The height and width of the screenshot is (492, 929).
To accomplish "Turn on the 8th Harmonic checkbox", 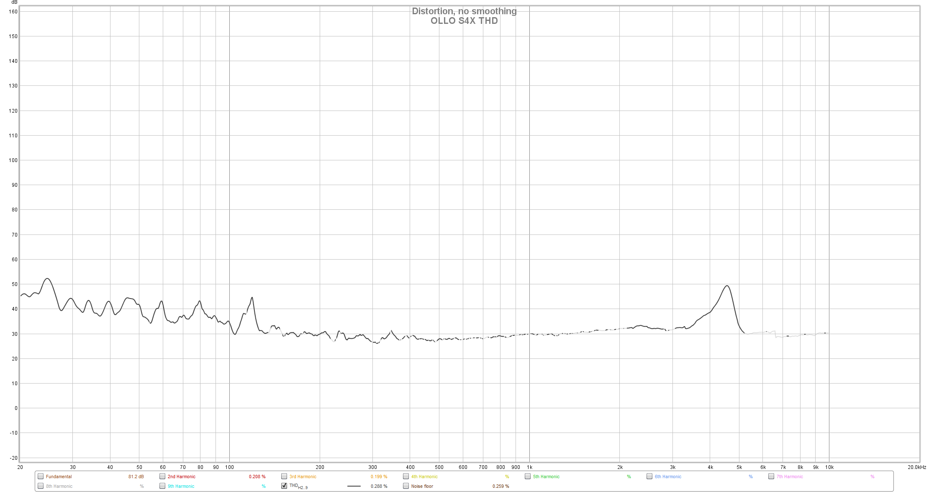I will (x=41, y=486).
